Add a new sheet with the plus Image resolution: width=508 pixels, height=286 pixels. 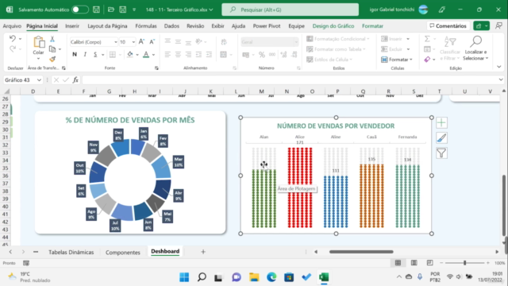203,252
